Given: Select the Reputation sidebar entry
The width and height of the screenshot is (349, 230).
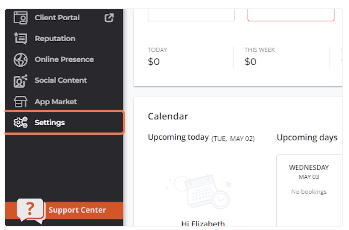Looking at the screenshot, I should pos(55,38).
